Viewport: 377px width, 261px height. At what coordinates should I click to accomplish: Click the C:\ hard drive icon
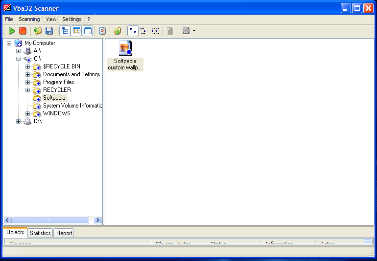tap(27, 59)
